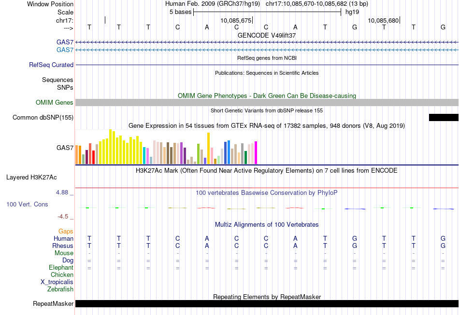Click the Dog species row label
The image size is (459, 315).
(x=68, y=260)
